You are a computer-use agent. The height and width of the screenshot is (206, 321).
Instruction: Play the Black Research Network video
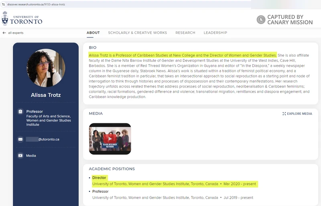click(x=110, y=139)
